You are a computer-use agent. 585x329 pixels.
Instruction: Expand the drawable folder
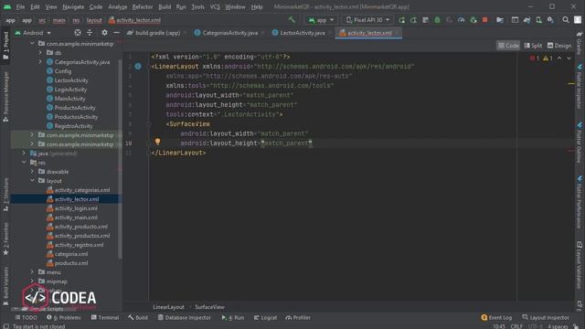pyautogui.click(x=32, y=172)
